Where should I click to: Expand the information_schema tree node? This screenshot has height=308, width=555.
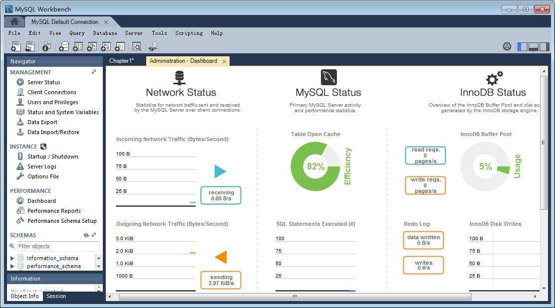(x=12, y=258)
